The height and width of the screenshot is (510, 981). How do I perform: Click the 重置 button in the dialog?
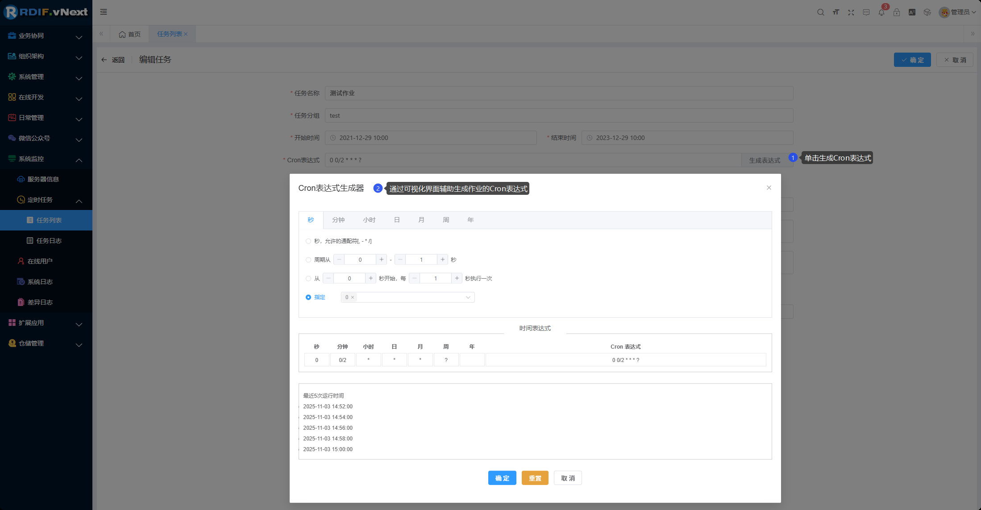(535, 477)
